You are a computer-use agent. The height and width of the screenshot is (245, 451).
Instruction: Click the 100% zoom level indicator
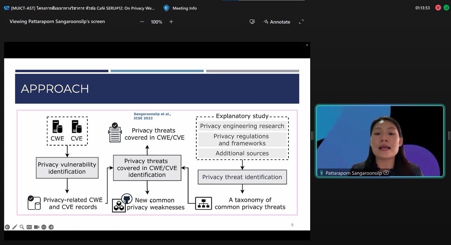157,22
